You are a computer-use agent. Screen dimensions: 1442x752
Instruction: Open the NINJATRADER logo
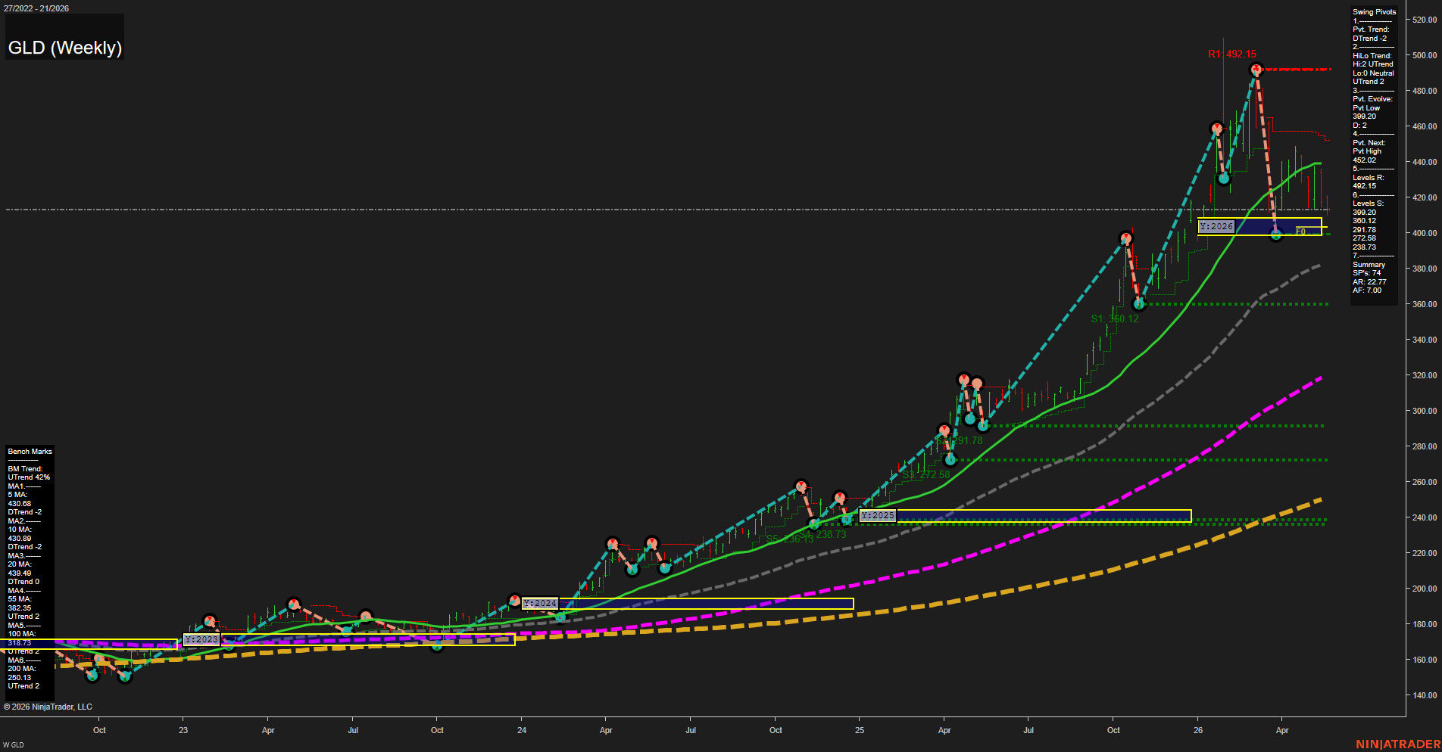[1398, 744]
